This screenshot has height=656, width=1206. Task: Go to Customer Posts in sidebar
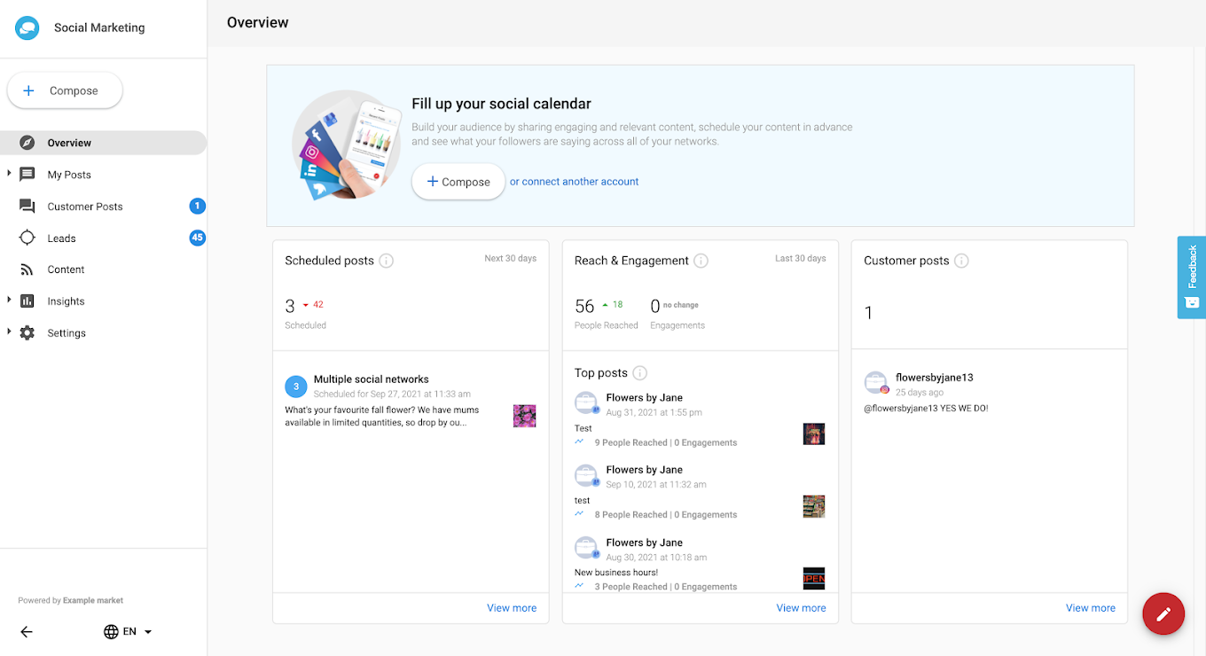click(x=85, y=207)
